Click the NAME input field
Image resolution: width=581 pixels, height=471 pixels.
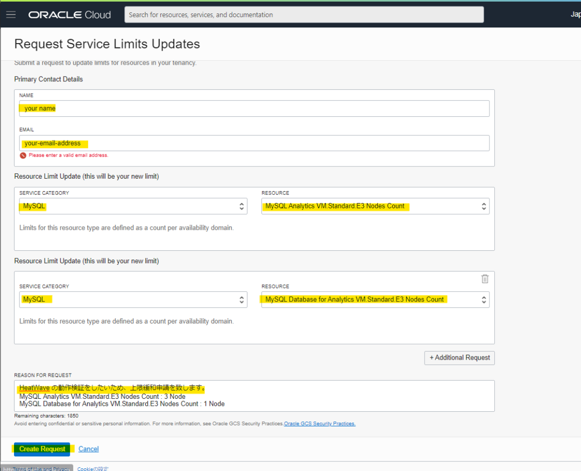pyautogui.click(x=254, y=108)
